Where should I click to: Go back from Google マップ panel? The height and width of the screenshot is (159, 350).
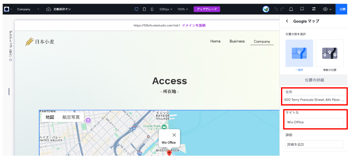click(287, 21)
